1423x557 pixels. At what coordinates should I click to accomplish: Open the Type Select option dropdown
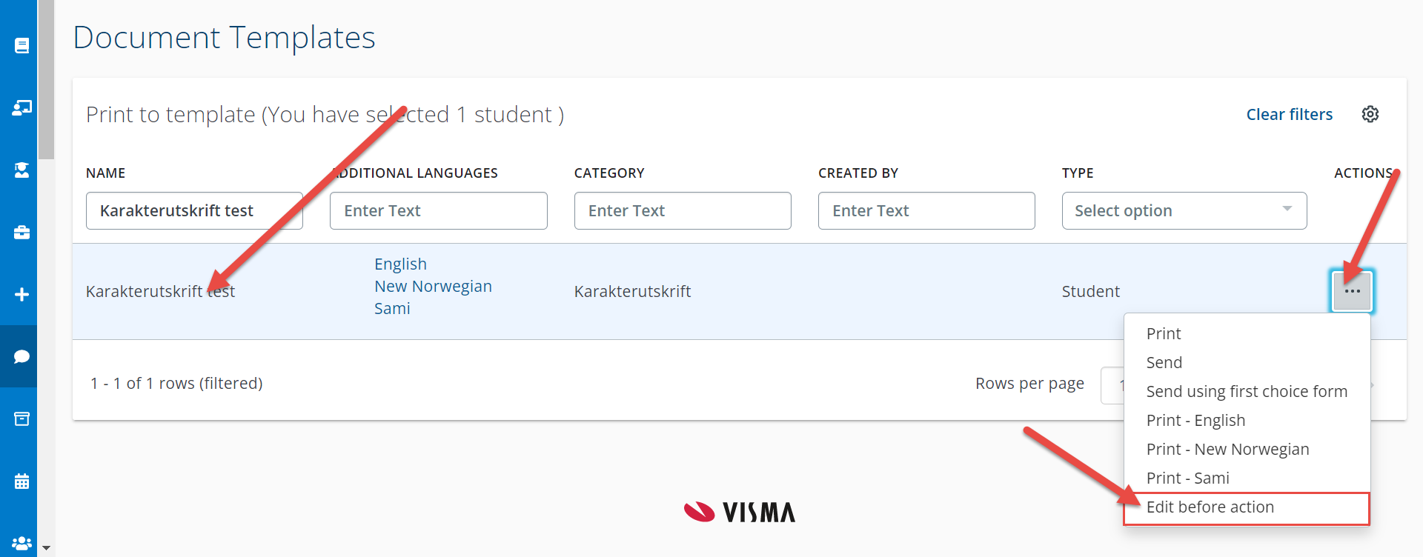coord(1184,211)
